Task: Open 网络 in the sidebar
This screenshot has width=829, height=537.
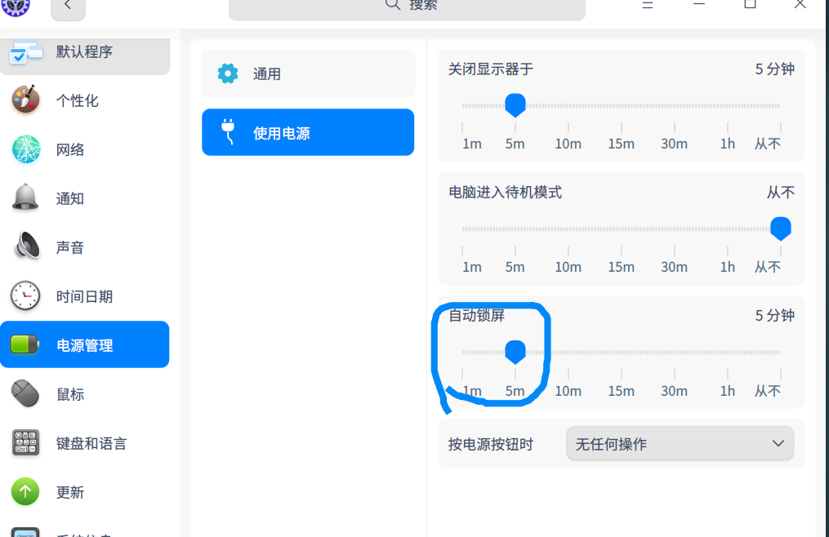Action: pos(70,149)
